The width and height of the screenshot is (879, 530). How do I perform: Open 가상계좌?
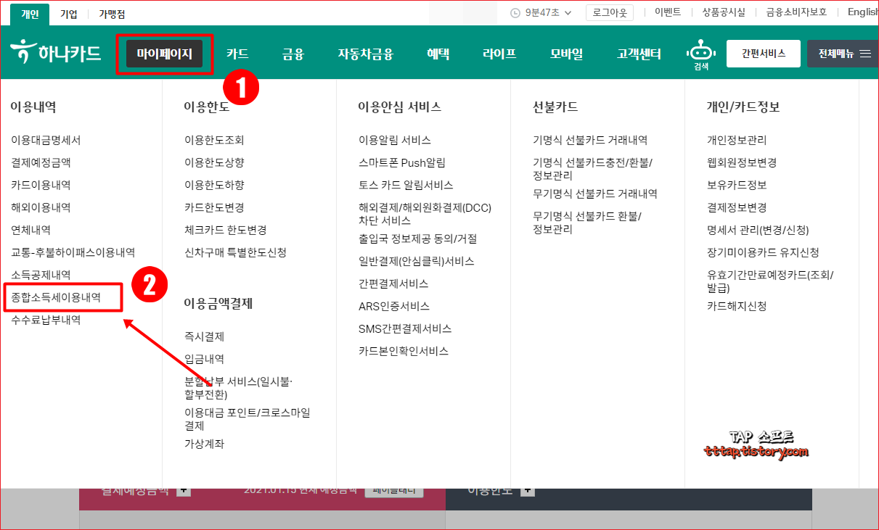coord(204,444)
